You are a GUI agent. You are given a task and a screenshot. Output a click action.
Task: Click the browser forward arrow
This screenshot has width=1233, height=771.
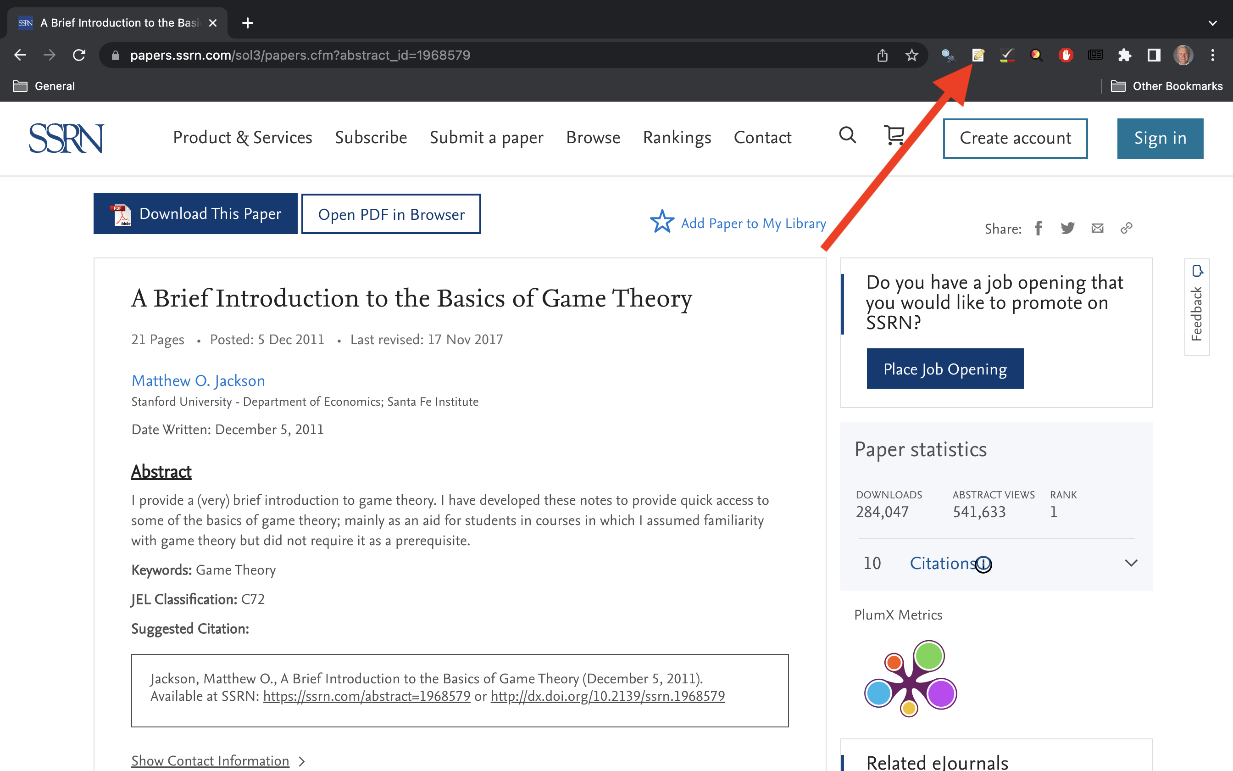coord(50,55)
